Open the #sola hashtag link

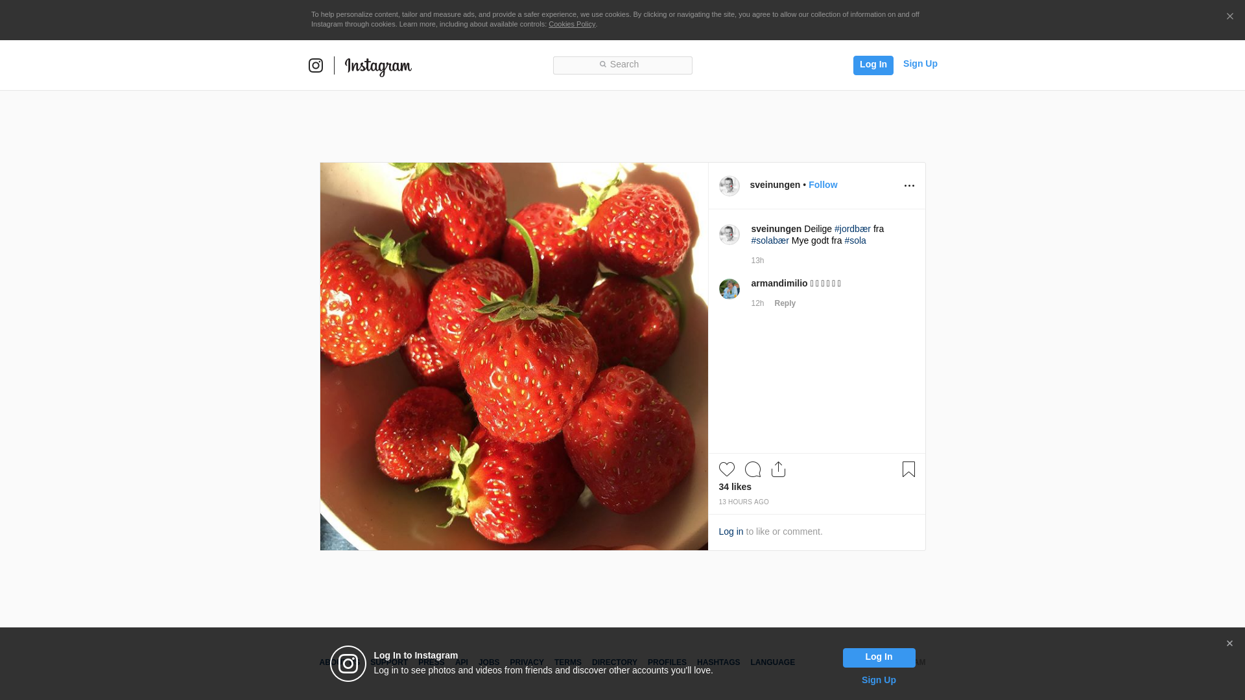tap(855, 240)
